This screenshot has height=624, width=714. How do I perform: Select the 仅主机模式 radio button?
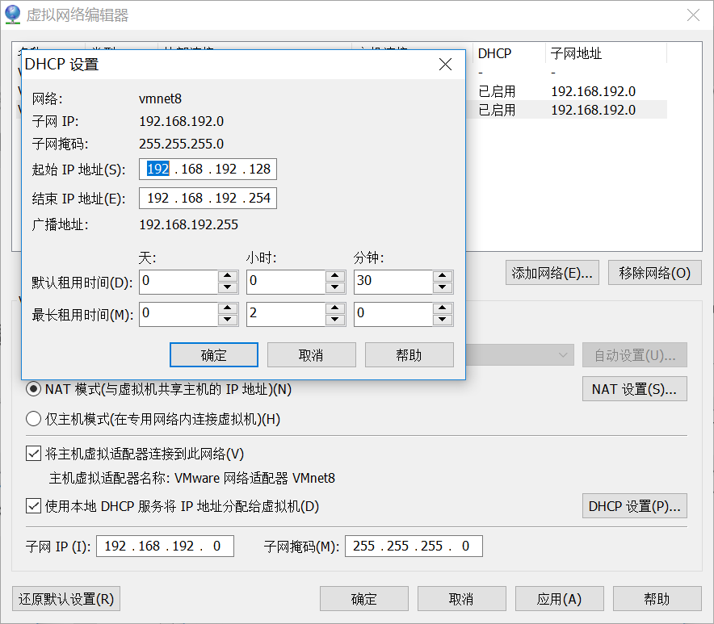point(33,418)
